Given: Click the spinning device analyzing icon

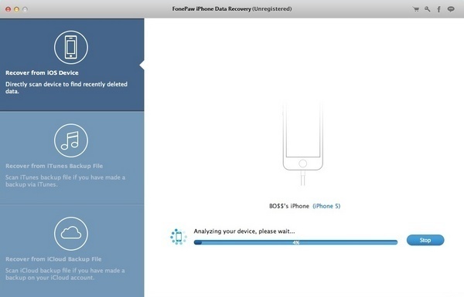Looking at the screenshot, I should tap(179, 237).
